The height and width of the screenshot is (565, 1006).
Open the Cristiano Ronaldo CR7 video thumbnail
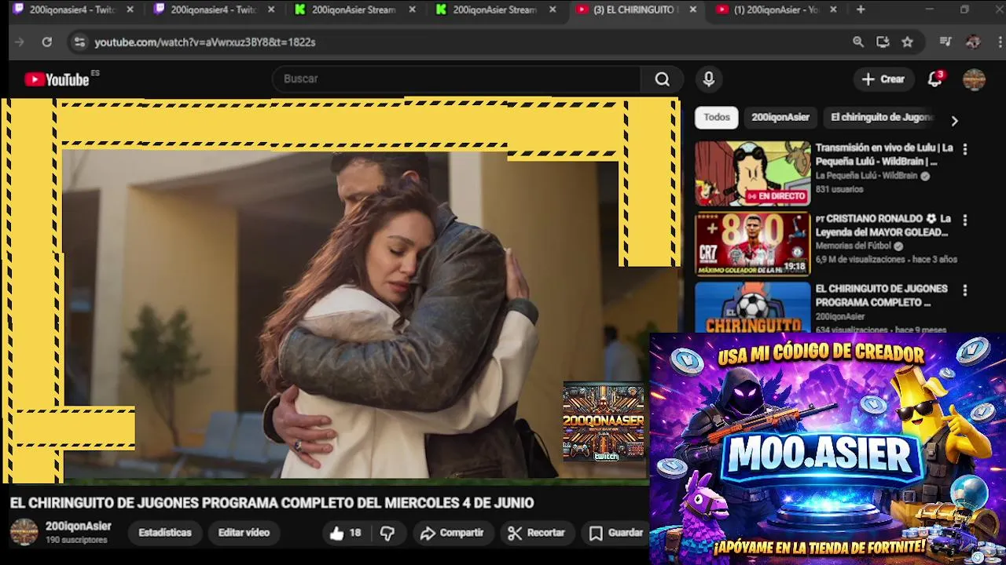(x=752, y=244)
